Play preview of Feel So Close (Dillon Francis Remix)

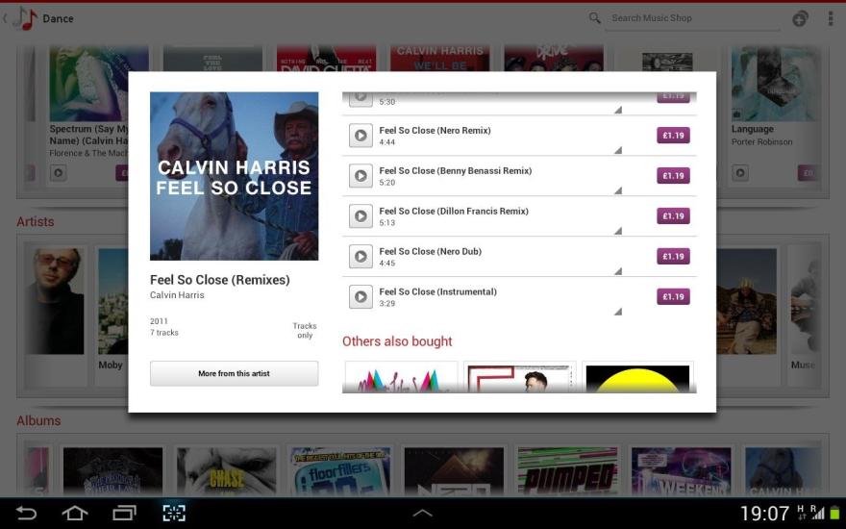(361, 216)
